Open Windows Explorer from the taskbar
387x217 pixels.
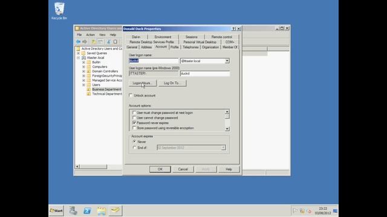click(x=102, y=210)
